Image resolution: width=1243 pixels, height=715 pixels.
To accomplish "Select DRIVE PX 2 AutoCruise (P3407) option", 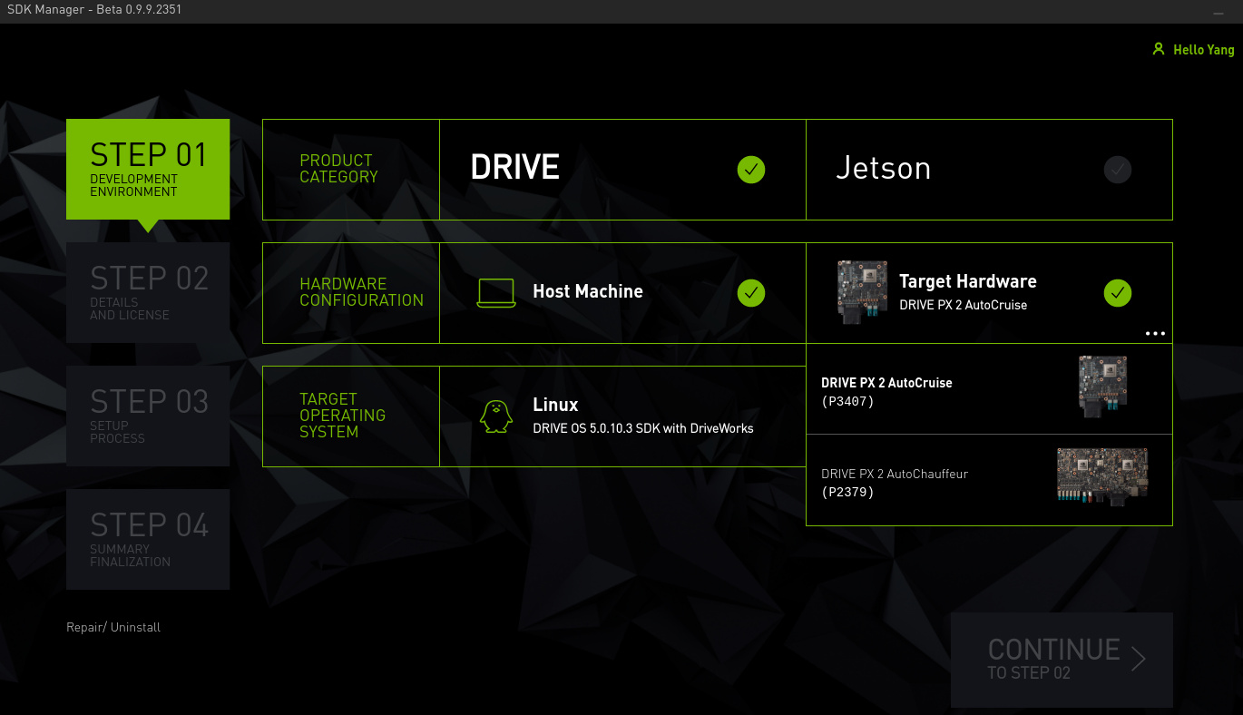I will 989,389.
